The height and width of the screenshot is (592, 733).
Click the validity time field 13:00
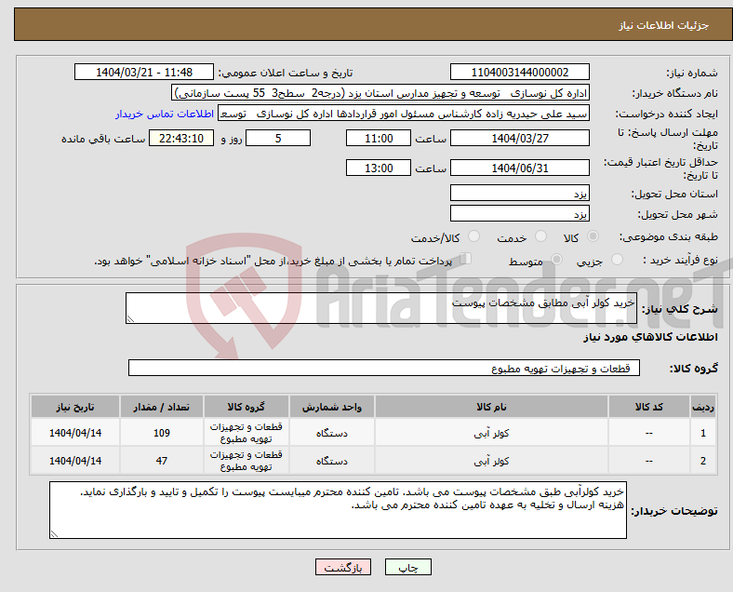tap(379, 168)
